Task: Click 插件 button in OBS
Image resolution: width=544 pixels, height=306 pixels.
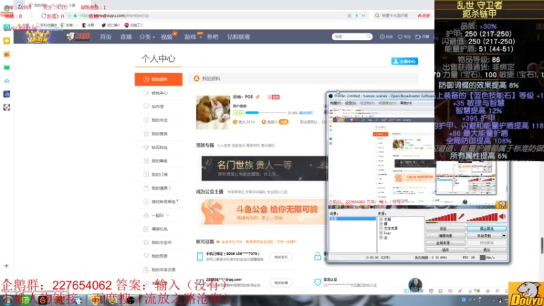Action: 445,250
